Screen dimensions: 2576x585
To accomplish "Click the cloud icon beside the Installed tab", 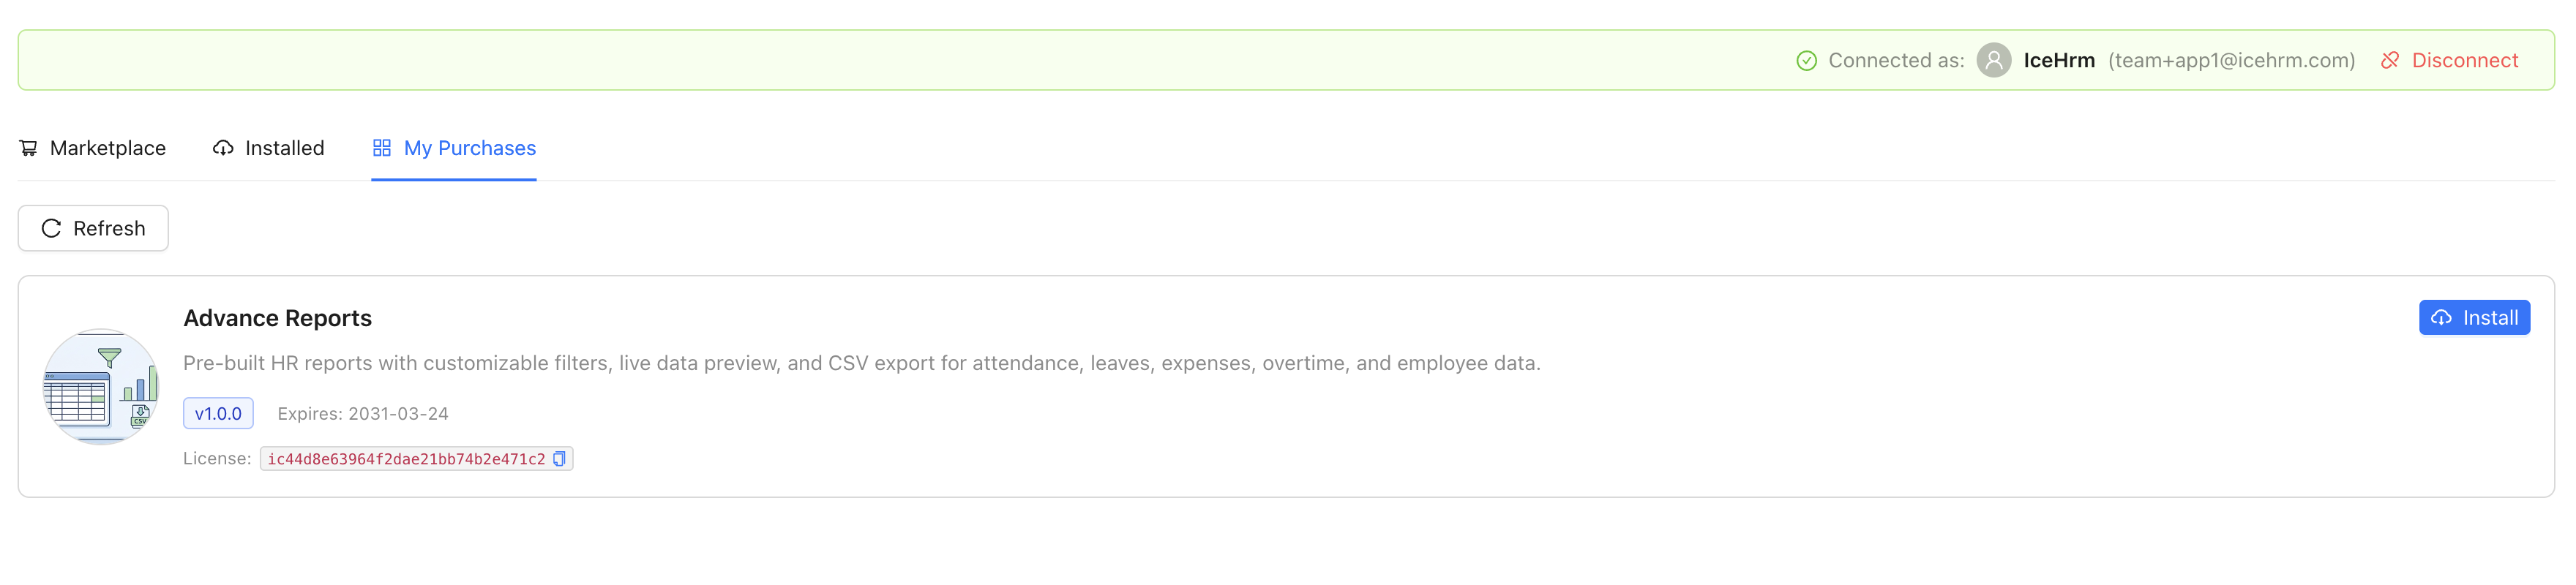I will [223, 148].
